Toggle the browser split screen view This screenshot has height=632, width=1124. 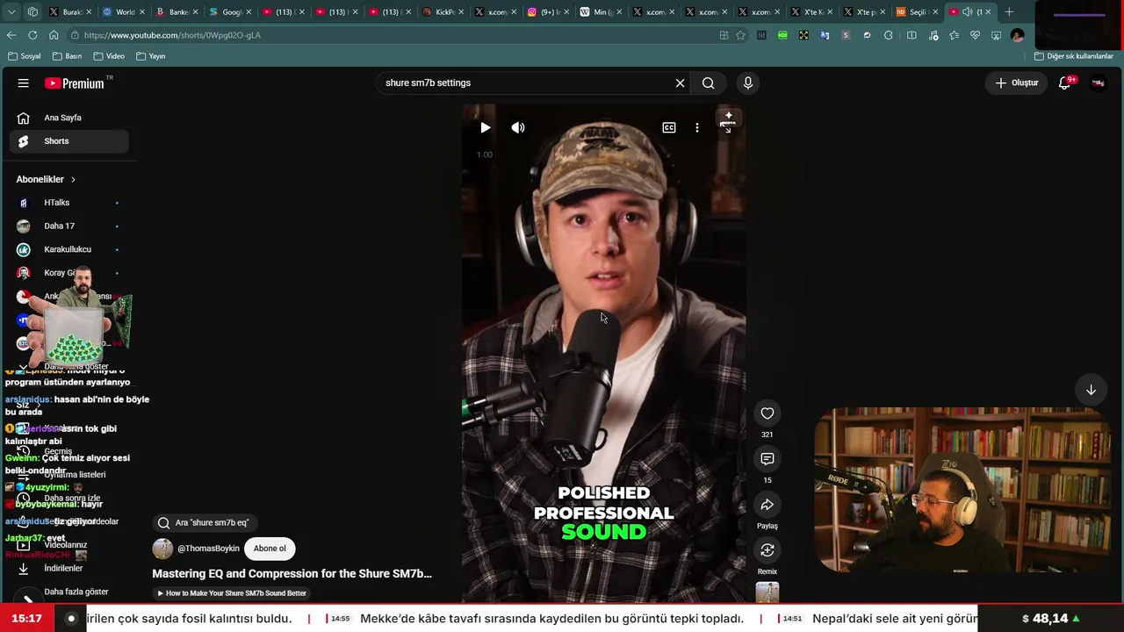[x=911, y=35]
